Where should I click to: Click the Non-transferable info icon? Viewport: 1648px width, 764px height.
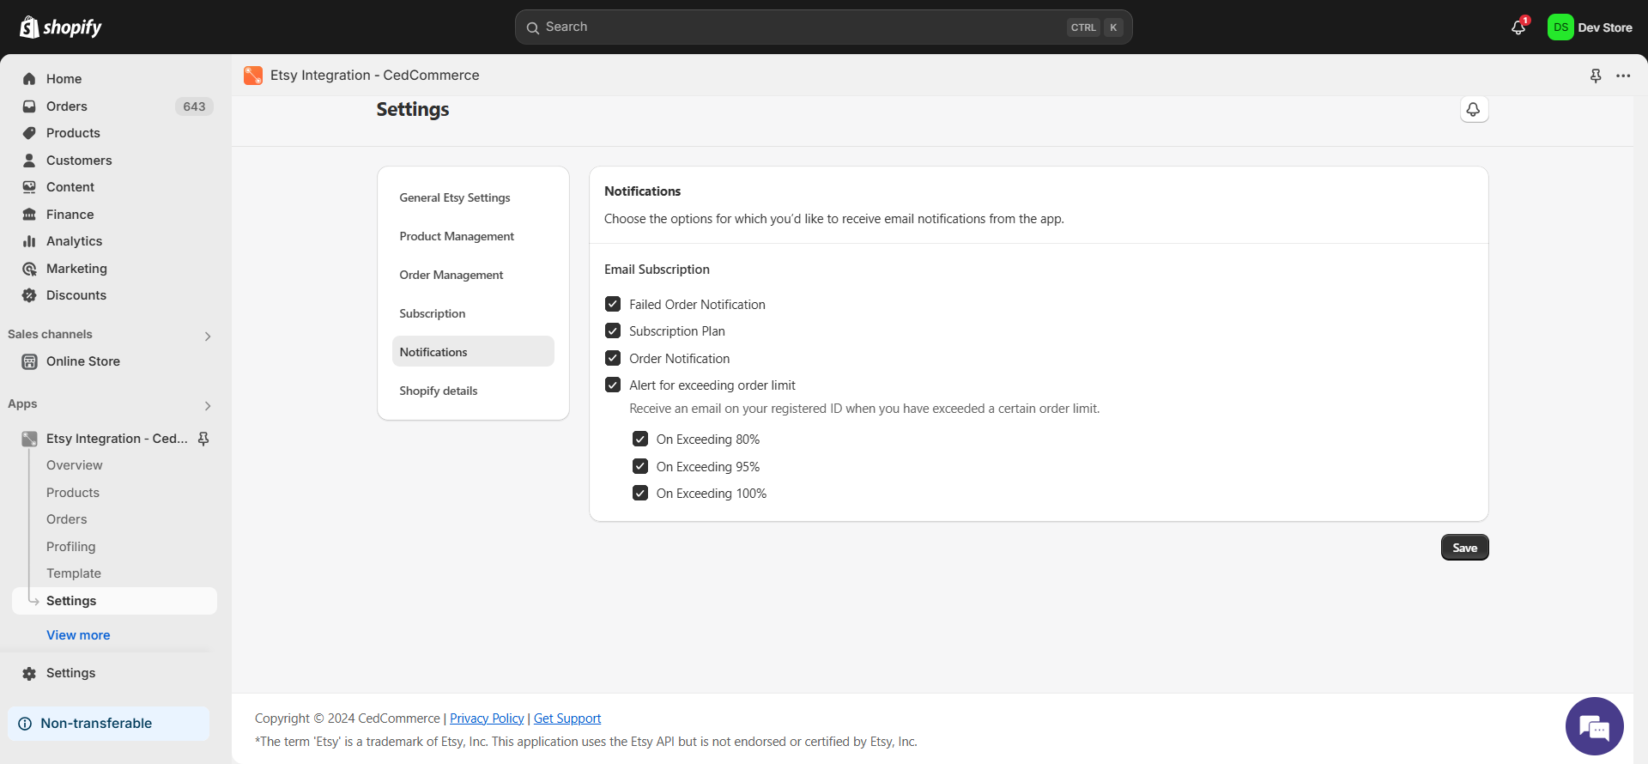tap(25, 724)
